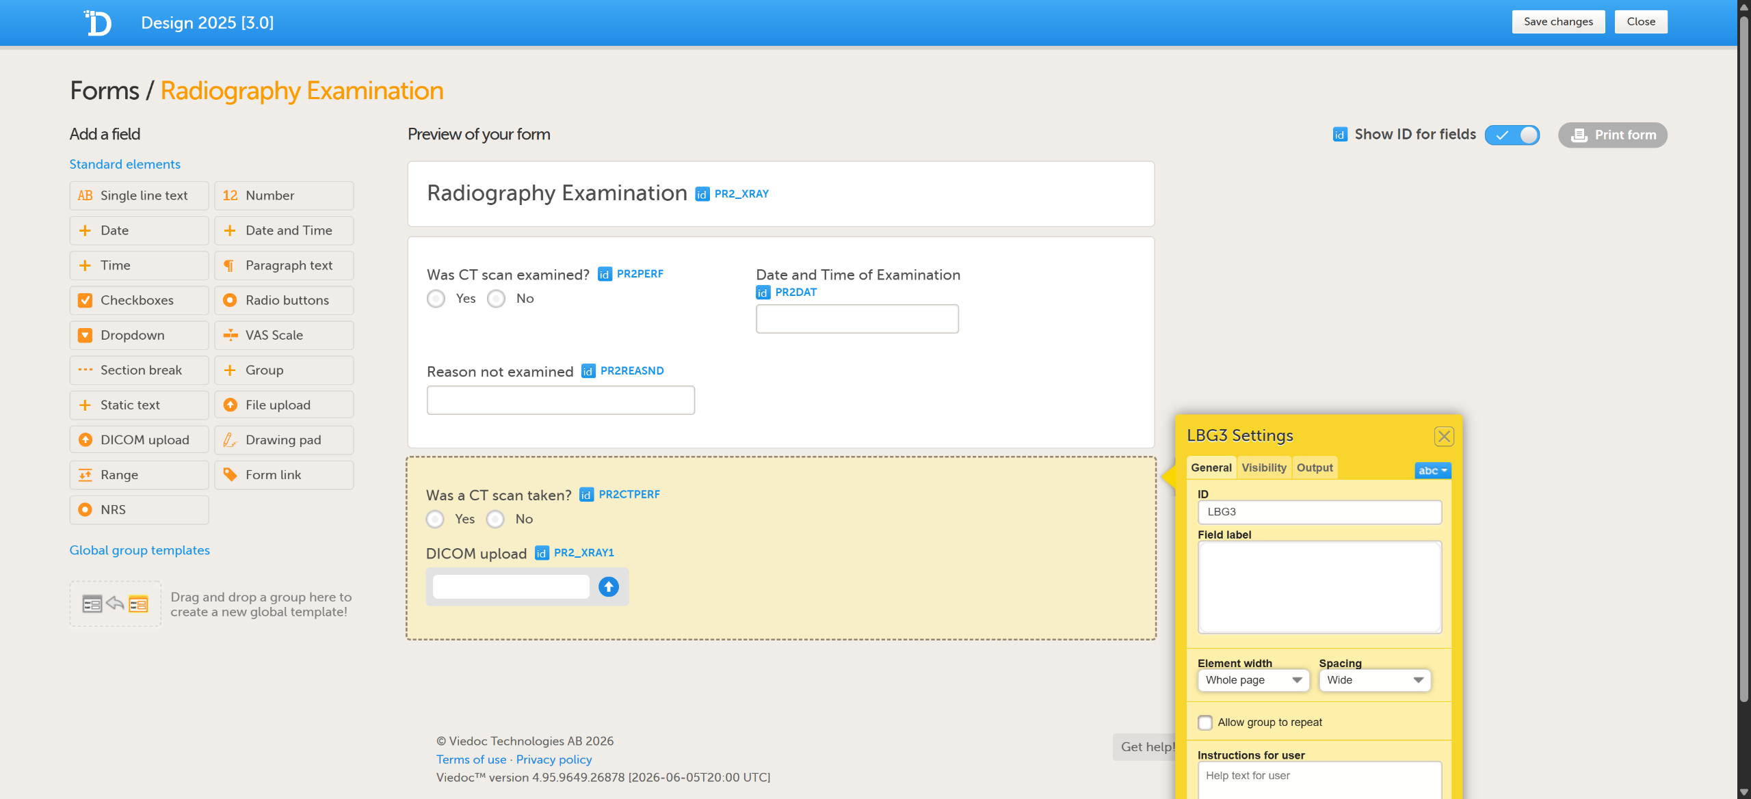Click the PR2_XRAY1 field ID label
Screen dimensions: 1751x799
(x=583, y=552)
